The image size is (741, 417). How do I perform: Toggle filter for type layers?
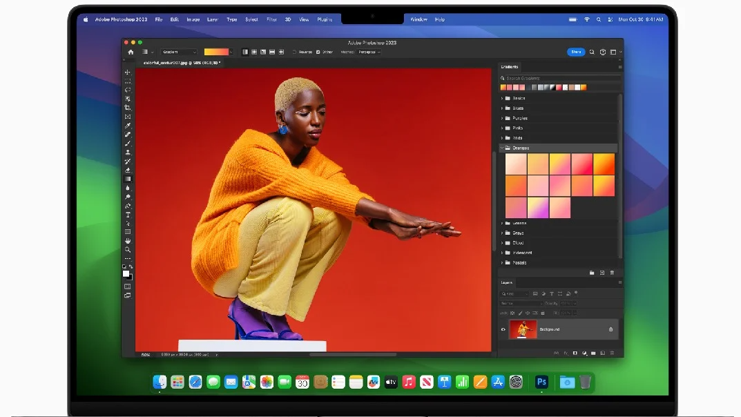tap(552, 293)
